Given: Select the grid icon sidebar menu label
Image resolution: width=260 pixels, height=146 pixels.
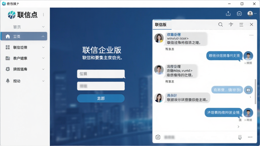Looking at the screenshot, I should point(20,47).
